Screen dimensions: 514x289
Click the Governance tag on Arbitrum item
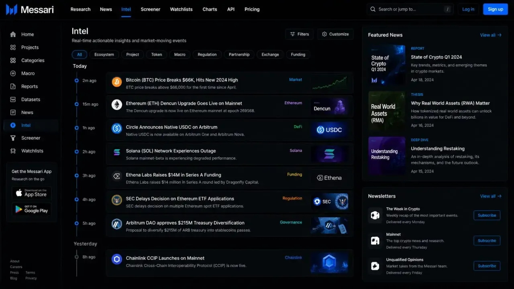click(x=291, y=222)
